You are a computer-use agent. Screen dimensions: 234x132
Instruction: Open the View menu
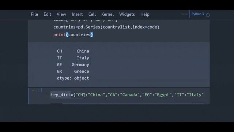[61, 14]
